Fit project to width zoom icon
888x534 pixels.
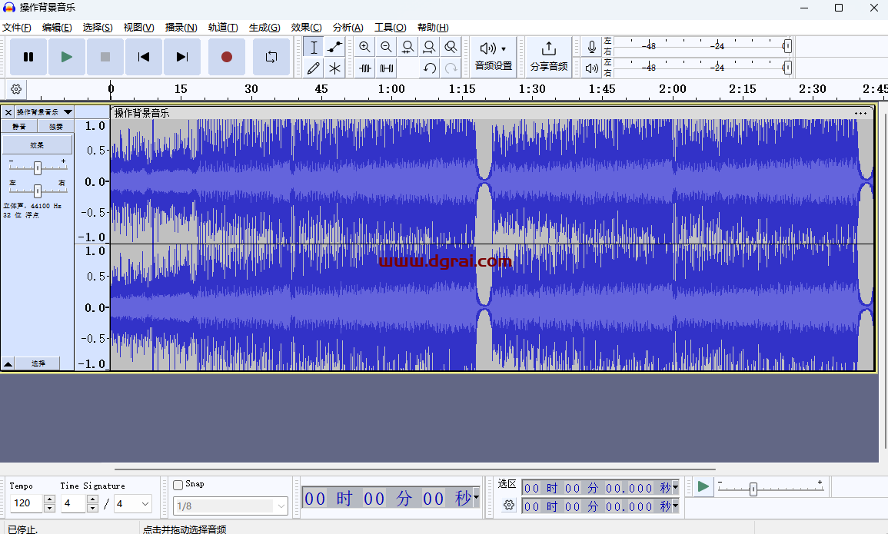pos(429,47)
